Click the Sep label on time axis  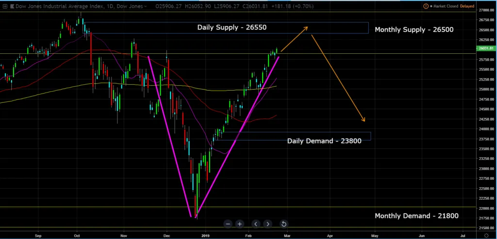[38, 236]
